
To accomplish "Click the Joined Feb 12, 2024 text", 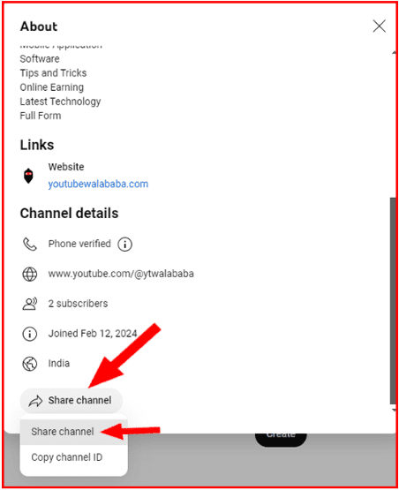I will (x=93, y=334).
